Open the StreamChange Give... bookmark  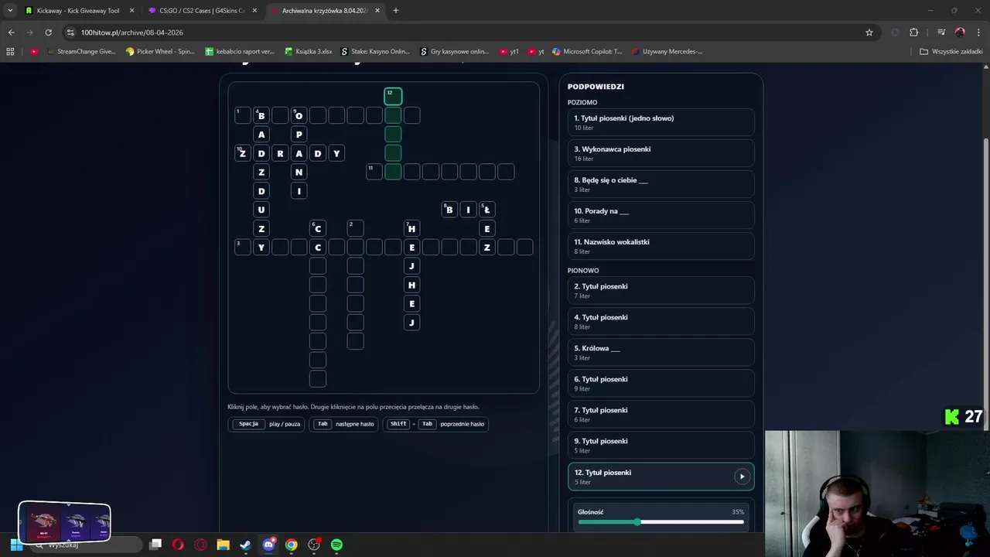(x=81, y=52)
